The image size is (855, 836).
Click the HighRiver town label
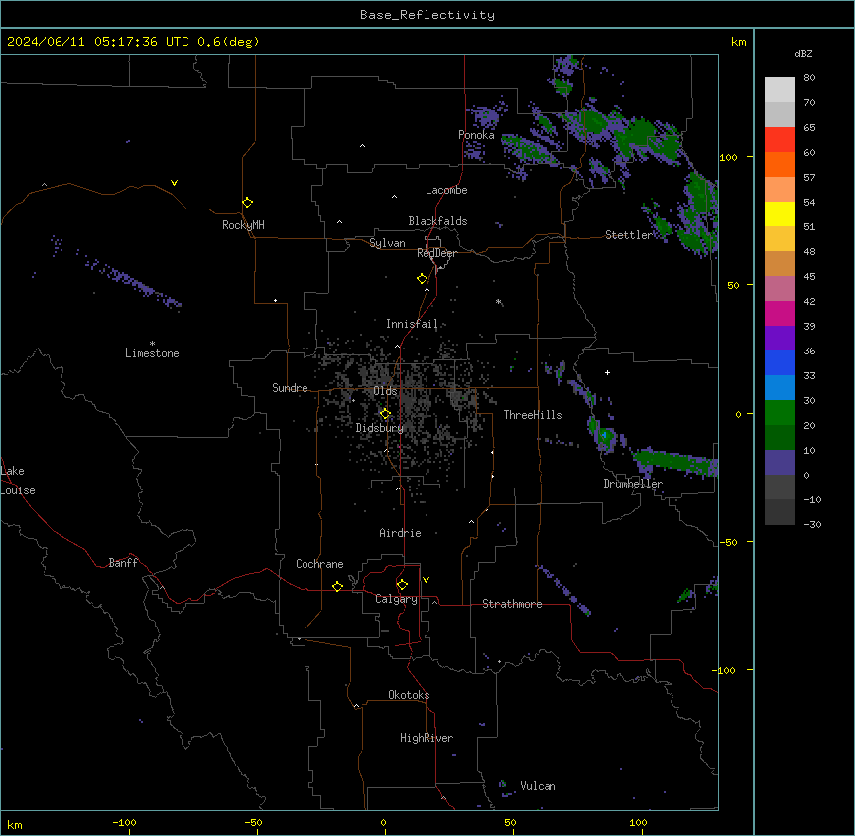coord(427,738)
